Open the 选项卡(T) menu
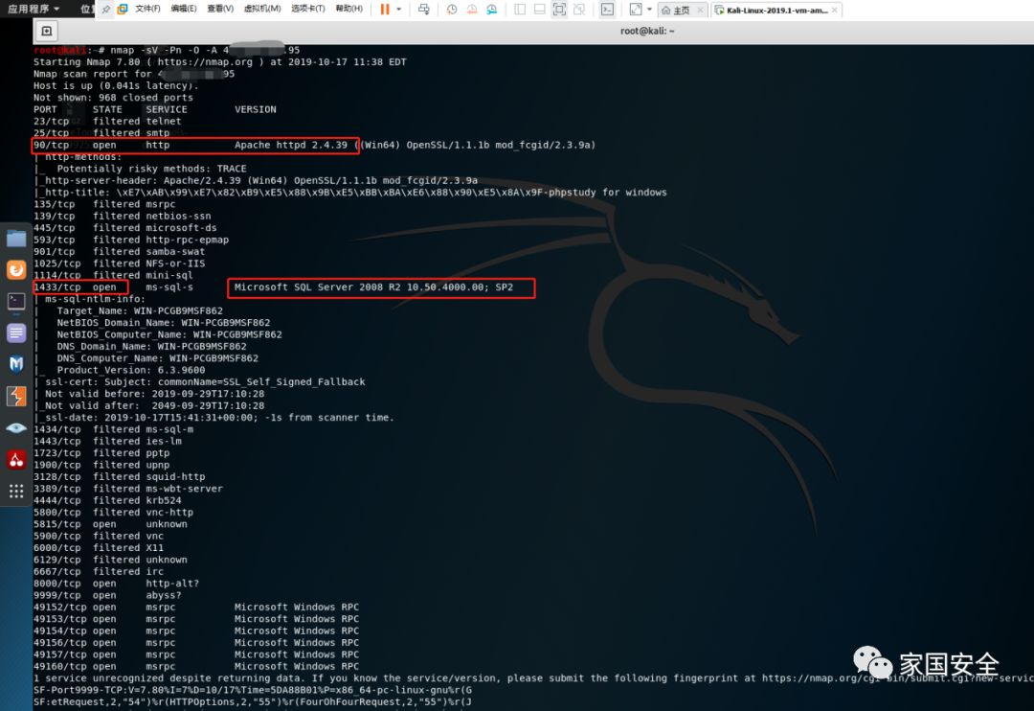The width and height of the screenshot is (1034, 711). point(308,9)
